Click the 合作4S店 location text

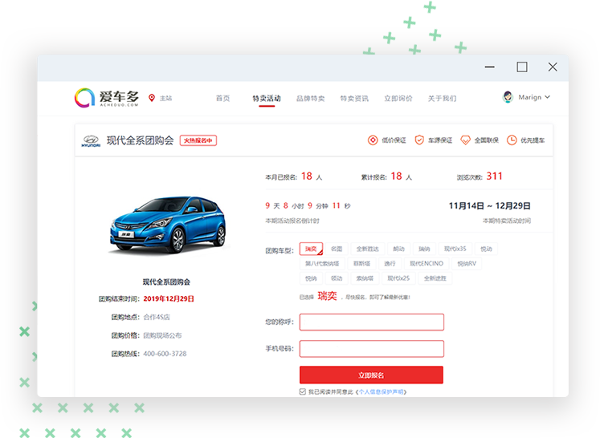157,317
